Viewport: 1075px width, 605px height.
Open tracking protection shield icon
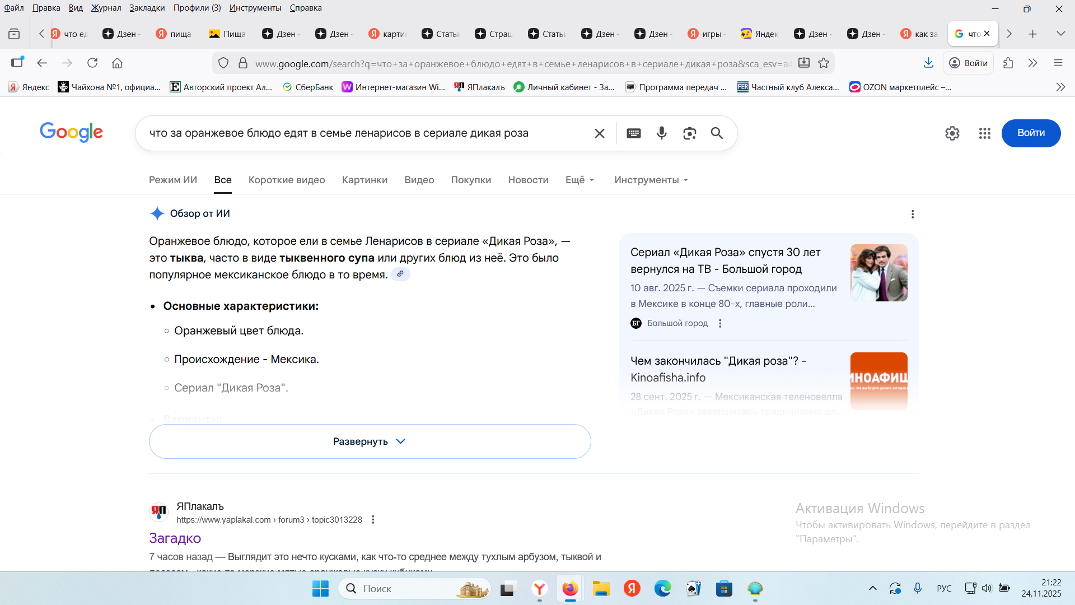click(x=223, y=63)
